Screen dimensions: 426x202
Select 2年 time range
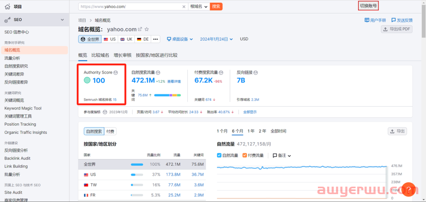click(262, 131)
